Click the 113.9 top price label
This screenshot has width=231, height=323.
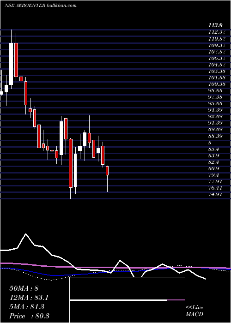[x=215, y=25]
